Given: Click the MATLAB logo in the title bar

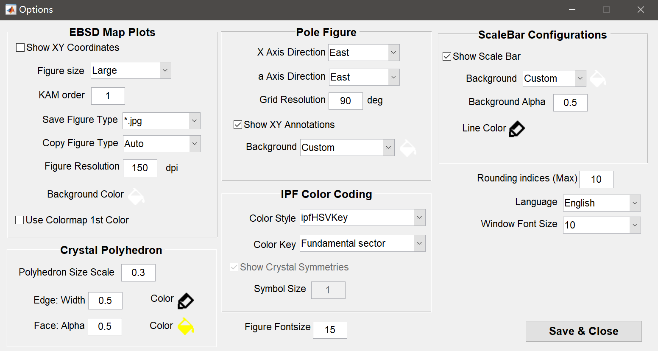Looking at the screenshot, I should pyautogui.click(x=11, y=9).
